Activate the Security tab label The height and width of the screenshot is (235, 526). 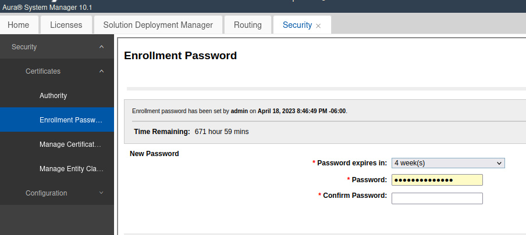(297, 25)
